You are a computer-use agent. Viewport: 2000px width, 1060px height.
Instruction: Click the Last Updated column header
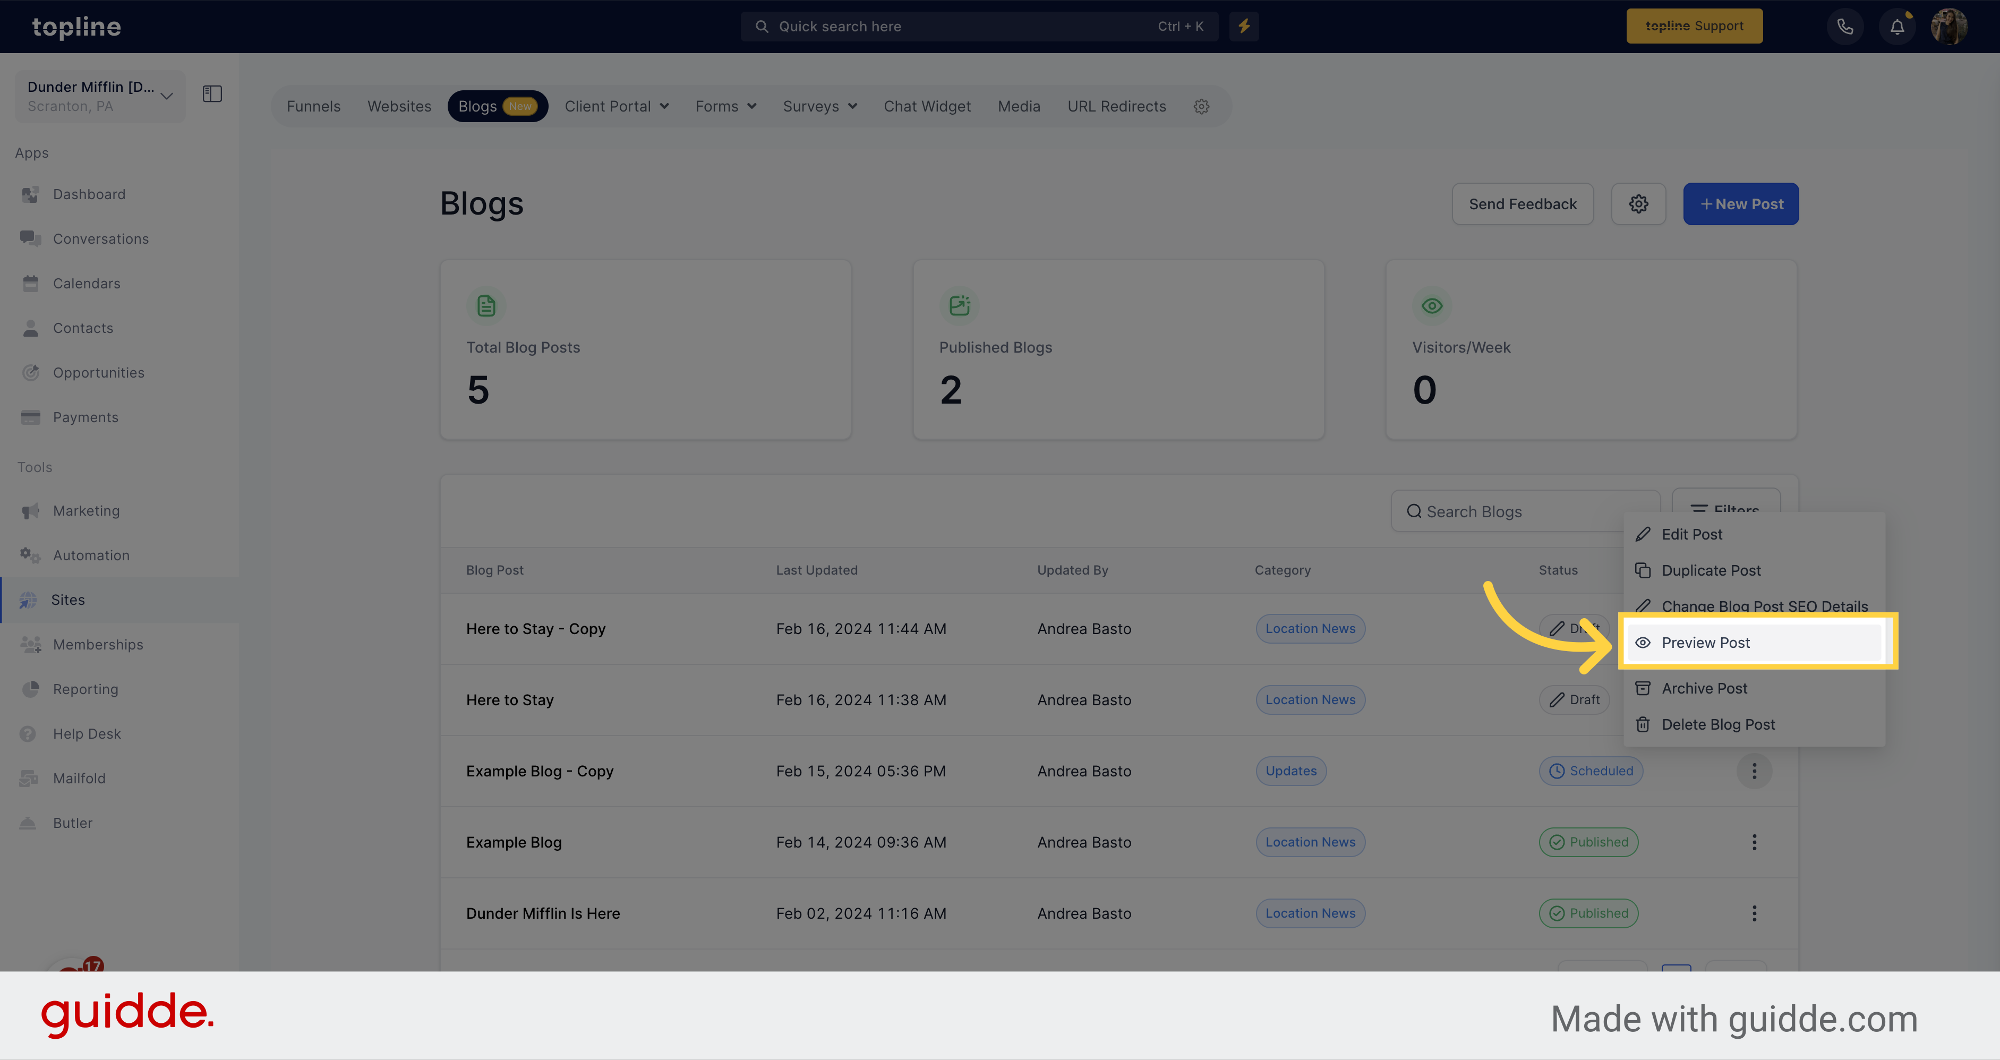[x=817, y=571]
